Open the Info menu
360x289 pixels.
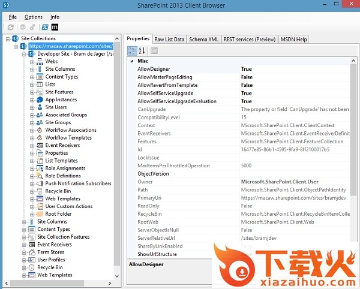pos(55,17)
